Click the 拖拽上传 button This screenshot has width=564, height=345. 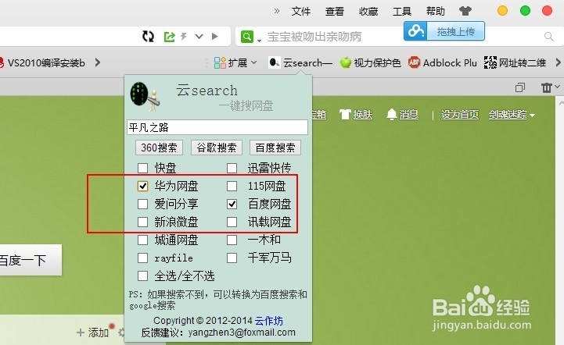[455, 31]
